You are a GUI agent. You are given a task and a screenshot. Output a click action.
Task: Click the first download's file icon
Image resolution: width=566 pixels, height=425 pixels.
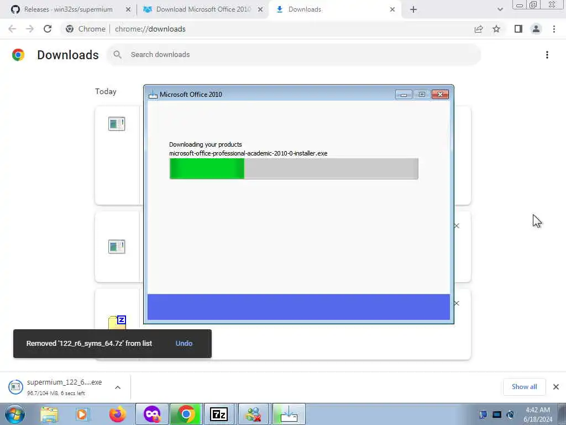pyautogui.click(x=117, y=123)
